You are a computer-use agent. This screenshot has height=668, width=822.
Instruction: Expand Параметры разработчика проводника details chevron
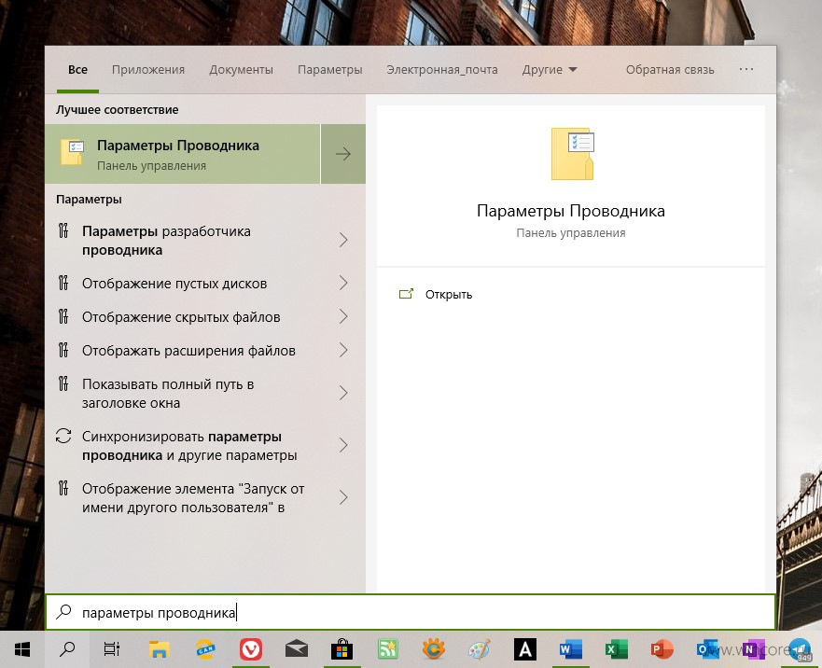(343, 240)
